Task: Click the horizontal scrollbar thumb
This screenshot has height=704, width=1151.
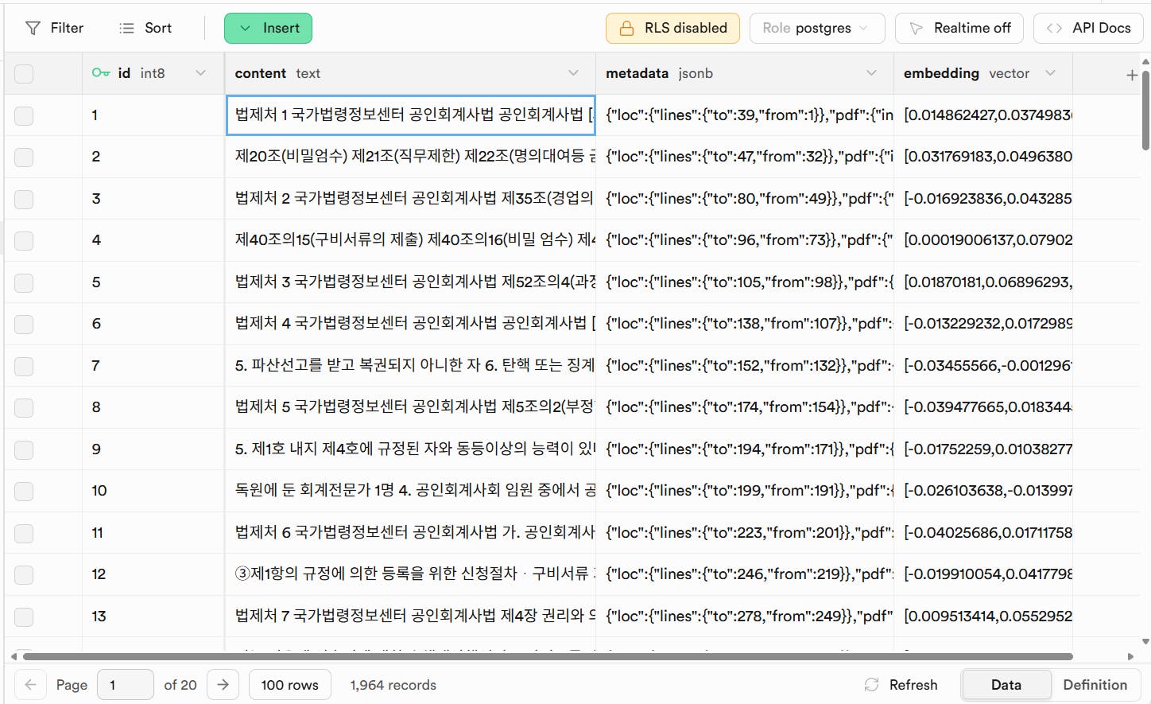Action: click(x=548, y=657)
